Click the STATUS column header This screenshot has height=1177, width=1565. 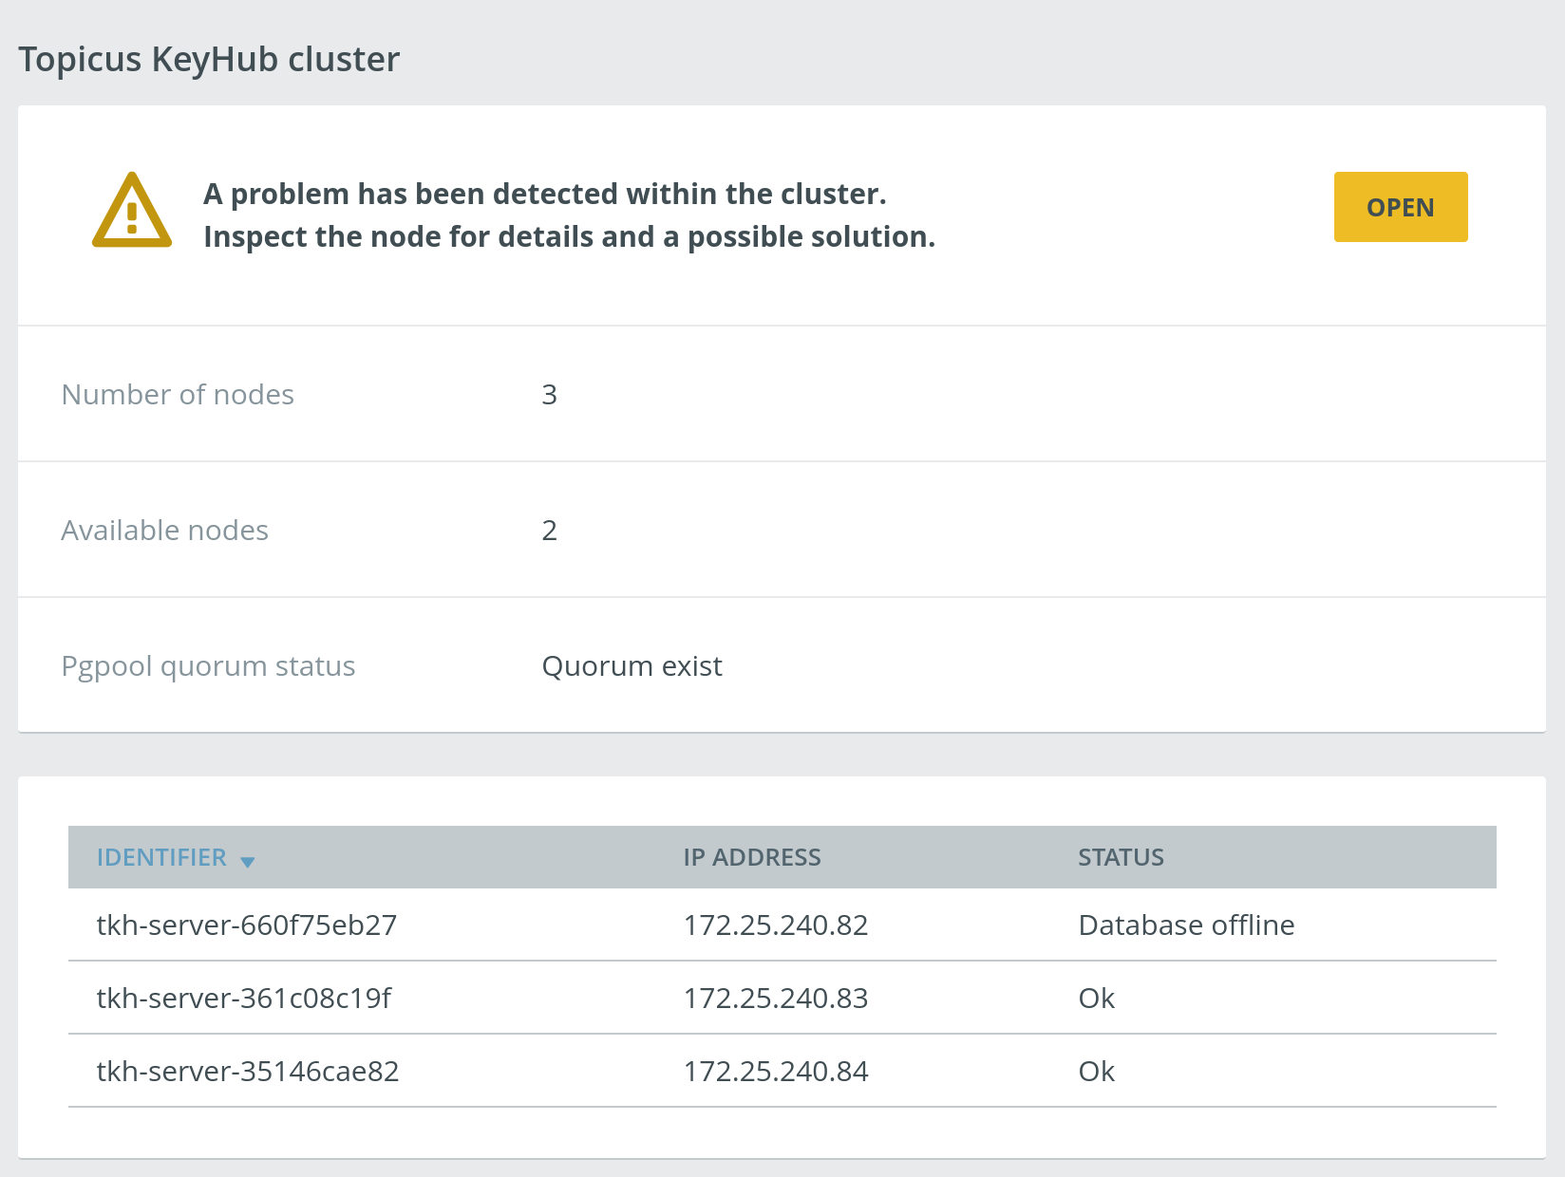point(1121,857)
